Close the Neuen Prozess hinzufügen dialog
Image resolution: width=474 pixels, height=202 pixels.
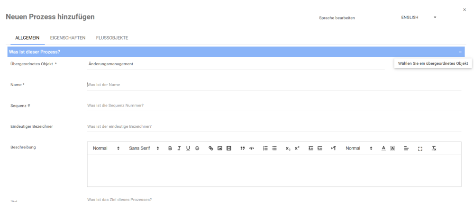tap(465, 9)
